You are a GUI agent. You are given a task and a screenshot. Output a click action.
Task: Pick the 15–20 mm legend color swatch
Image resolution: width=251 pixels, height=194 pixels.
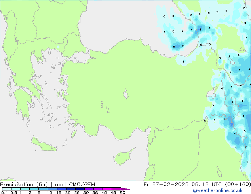(62, 189)
